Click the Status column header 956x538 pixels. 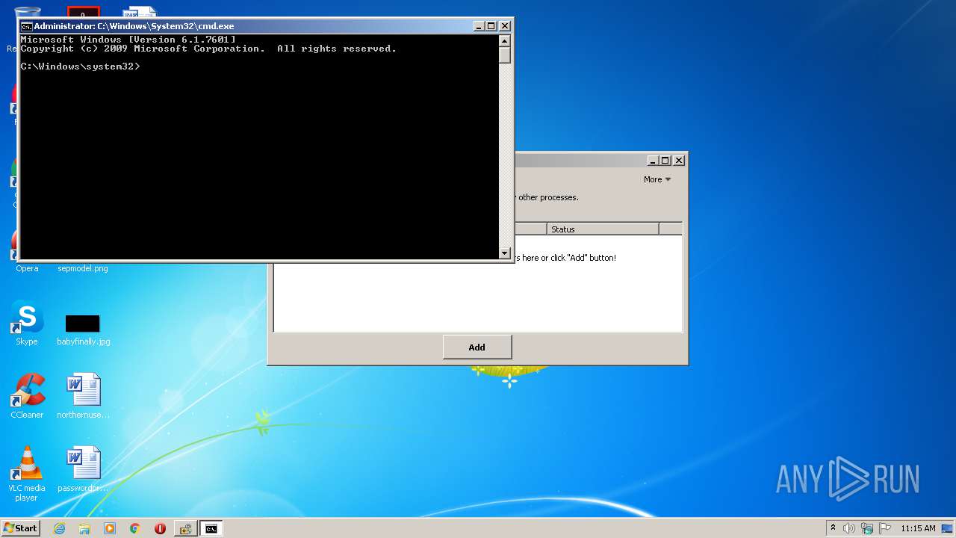[603, 229]
